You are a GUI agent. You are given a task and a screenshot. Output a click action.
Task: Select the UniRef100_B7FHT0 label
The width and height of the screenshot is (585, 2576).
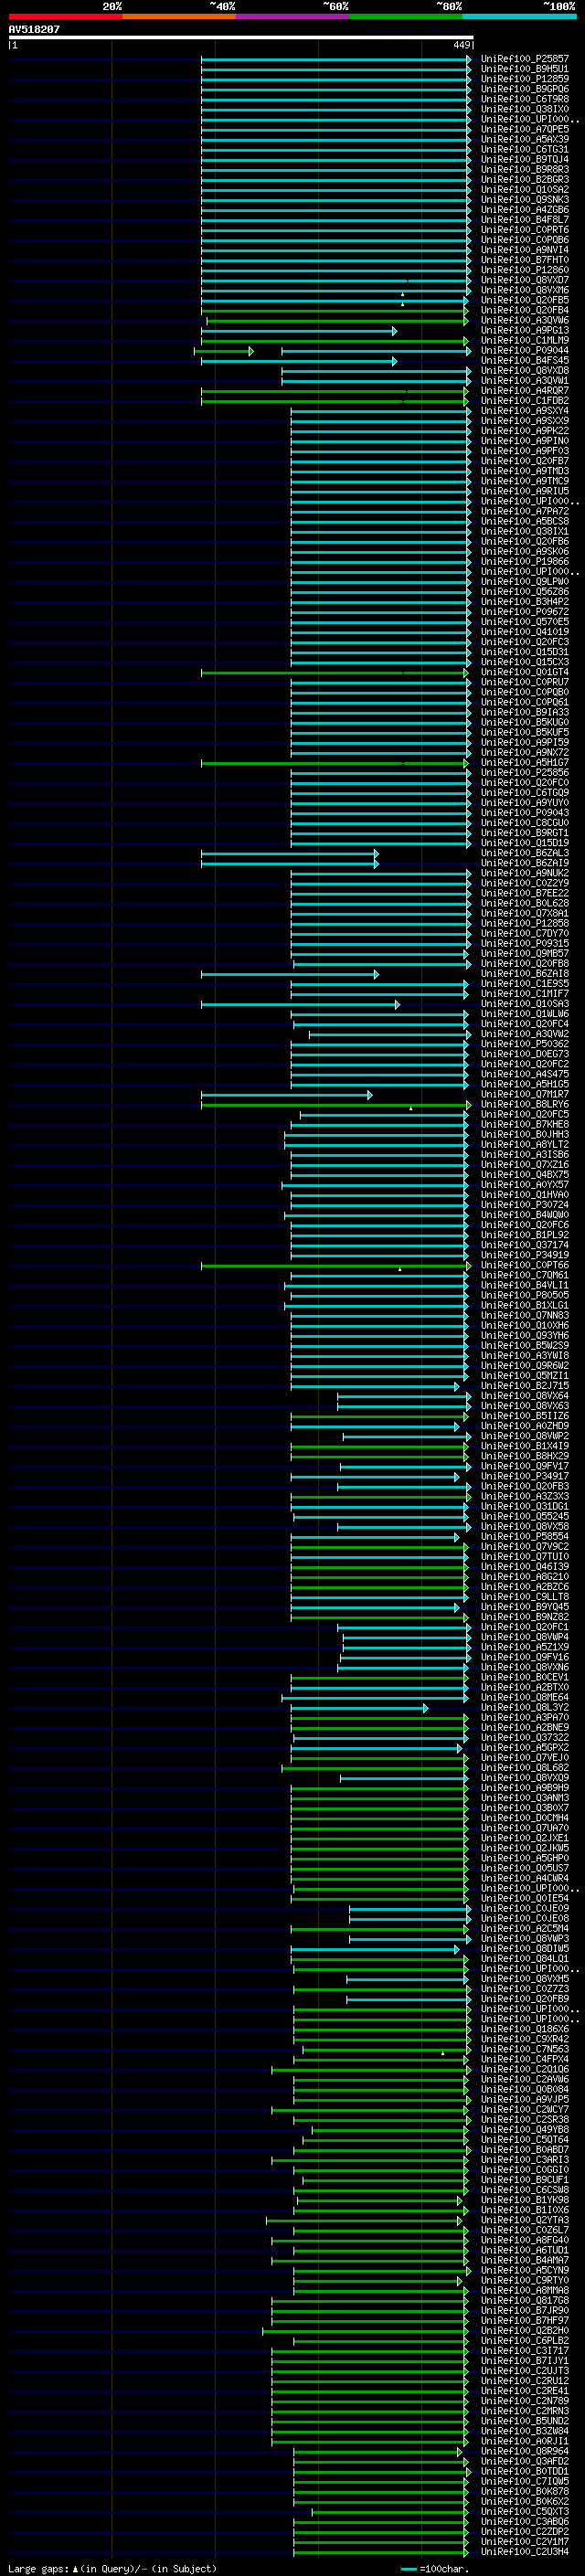coord(525,260)
